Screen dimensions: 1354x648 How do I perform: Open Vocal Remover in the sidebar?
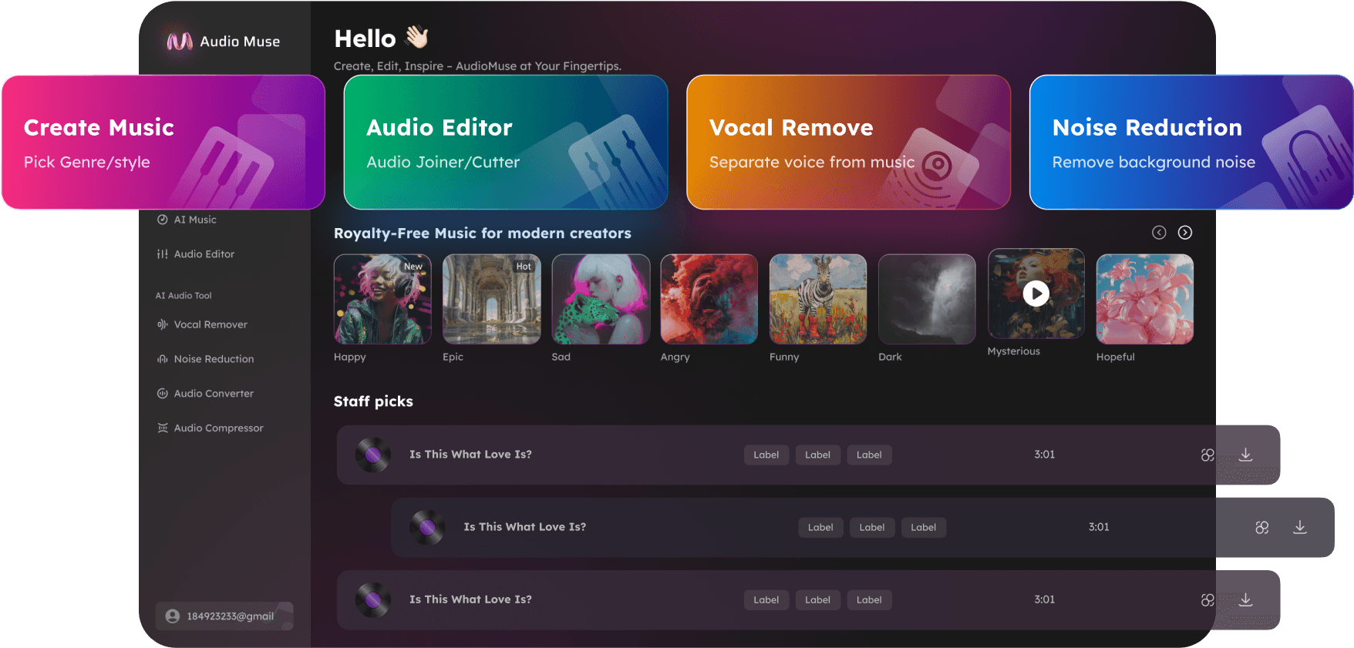(210, 324)
